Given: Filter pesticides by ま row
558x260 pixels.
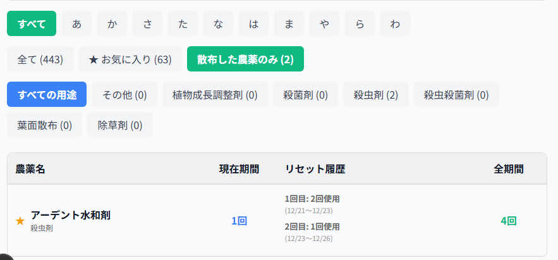Looking at the screenshot, I should 289,24.
